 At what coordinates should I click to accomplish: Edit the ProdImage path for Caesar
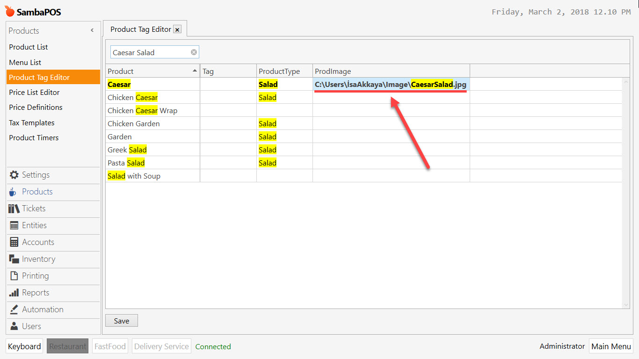point(391,85)
